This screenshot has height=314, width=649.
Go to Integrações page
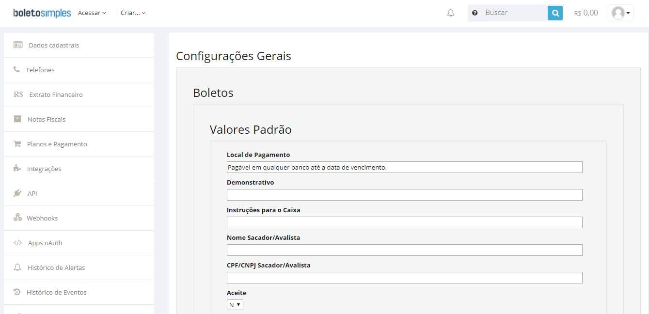pos(79,169)
